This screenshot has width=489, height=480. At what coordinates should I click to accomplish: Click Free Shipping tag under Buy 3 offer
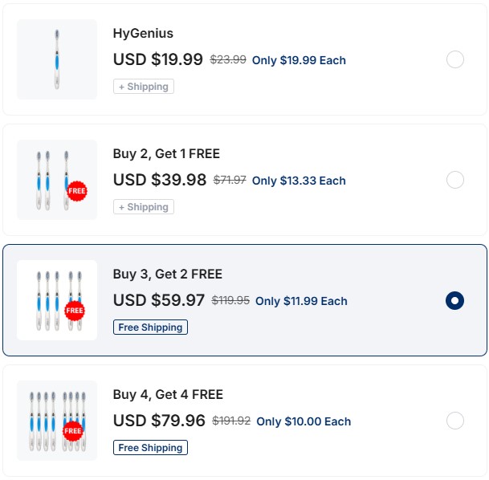pyautogui.click(x=150, y=327)
